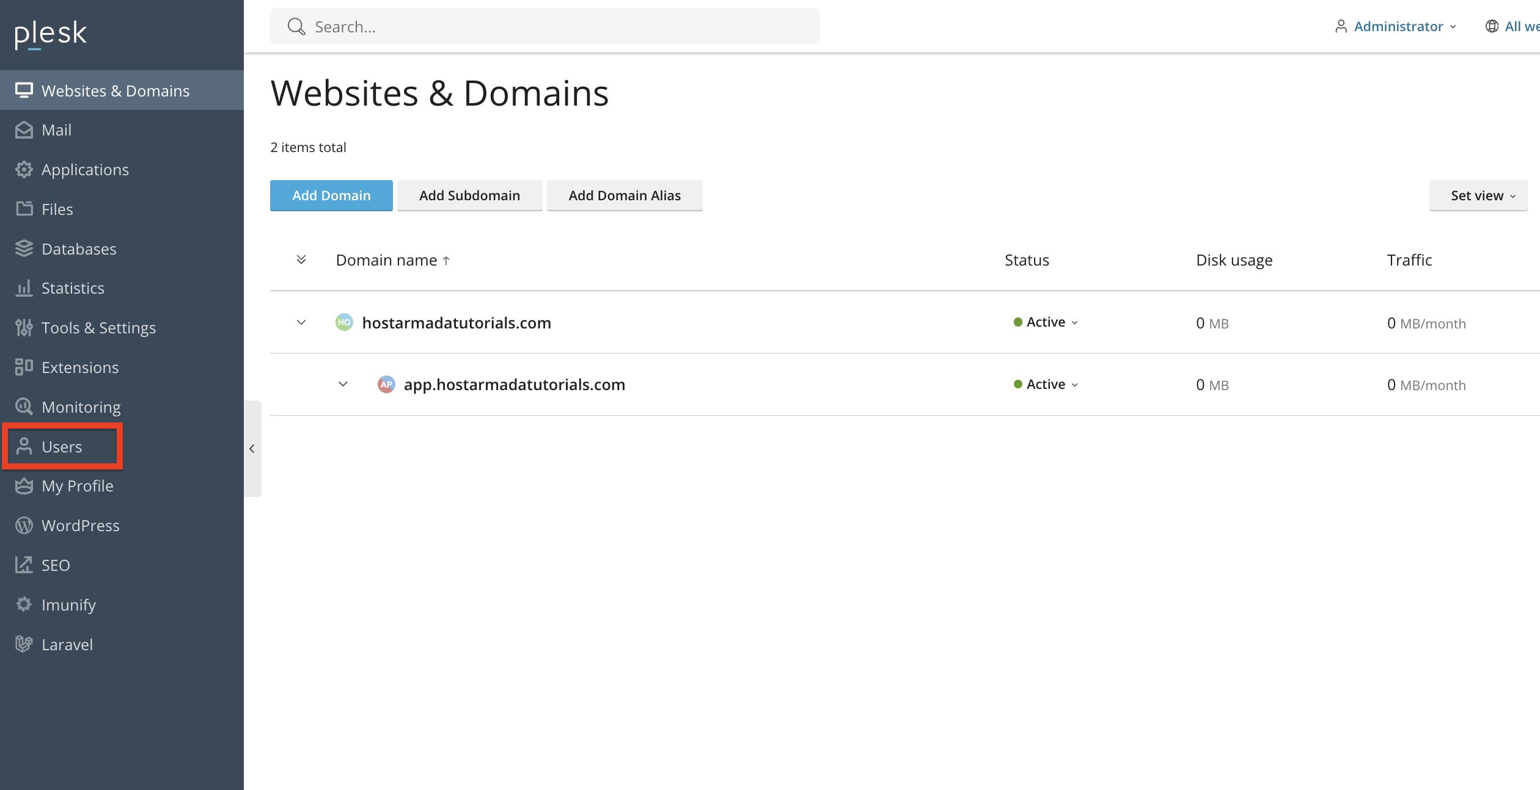
Task: Open Active status dropdown for hostarmadatutorials.com
Action: (x=1046, y=322)
